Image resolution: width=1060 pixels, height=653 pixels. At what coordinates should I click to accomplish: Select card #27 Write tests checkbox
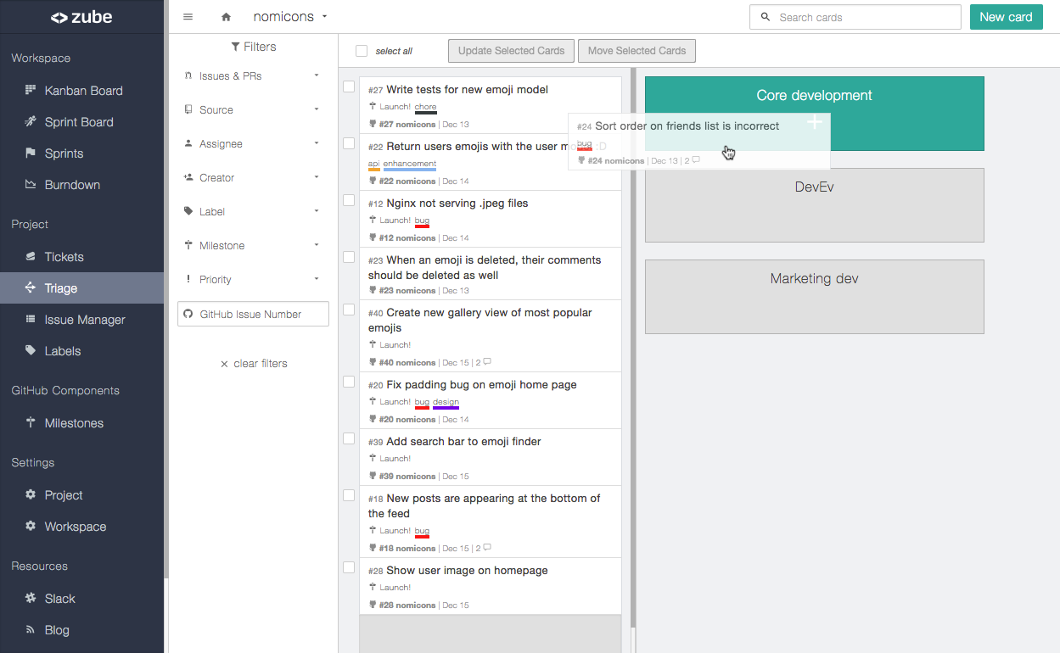(349, 87)
